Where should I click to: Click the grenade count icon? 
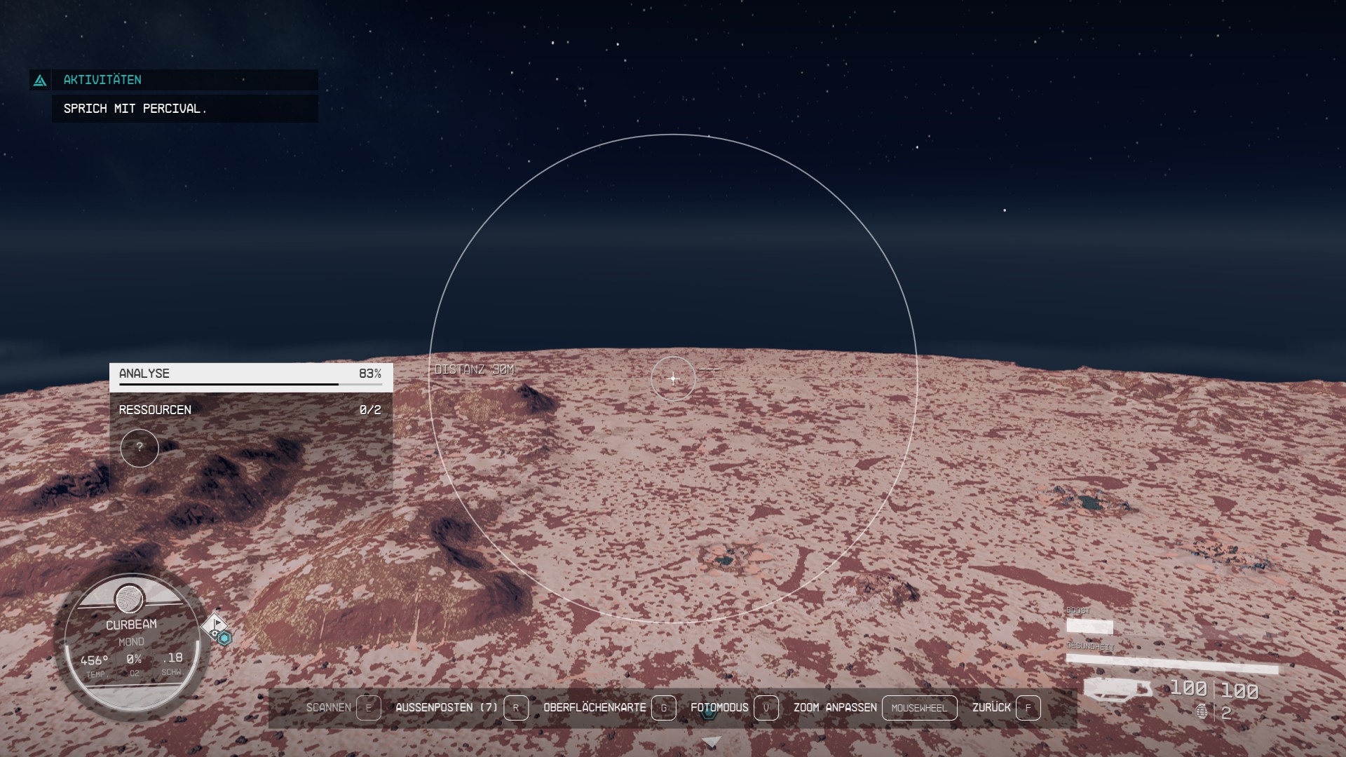click(1202, 712)
